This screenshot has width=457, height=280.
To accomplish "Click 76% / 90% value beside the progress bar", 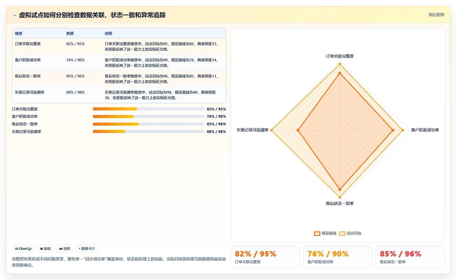I will (x=216, y=117).
